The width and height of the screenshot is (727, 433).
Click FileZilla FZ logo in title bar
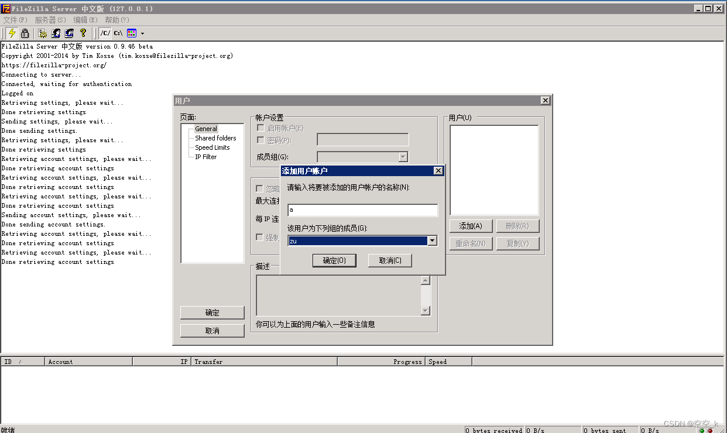[6, 8]
